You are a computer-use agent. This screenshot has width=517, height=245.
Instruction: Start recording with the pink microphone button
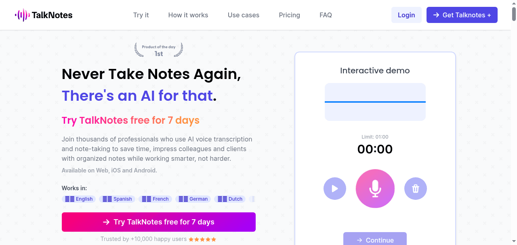click(375, 189)
